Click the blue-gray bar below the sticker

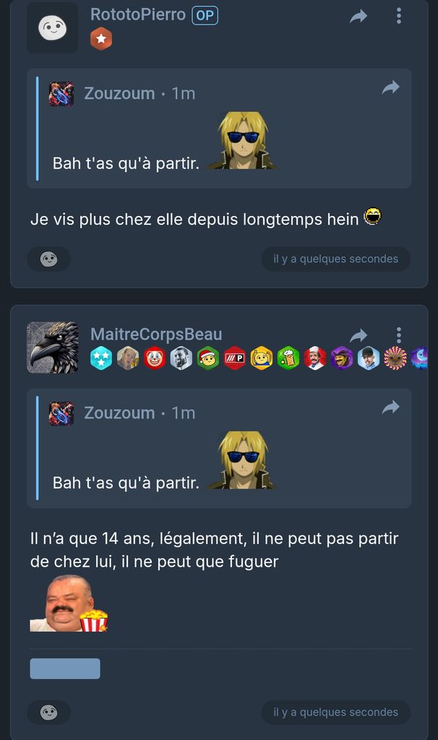(x=65, y=668)
